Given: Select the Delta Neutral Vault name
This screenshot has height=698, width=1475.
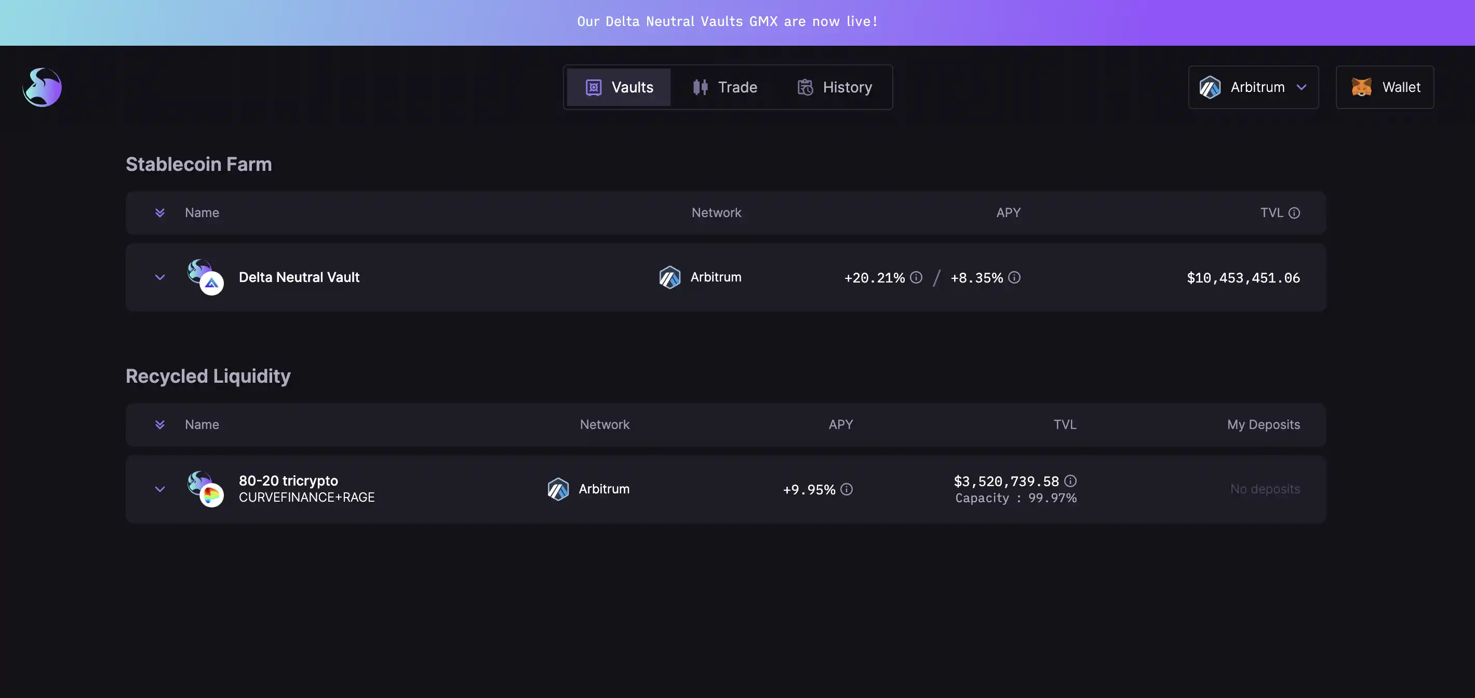Looking at the screenshot, I should (x=299, y=277).
